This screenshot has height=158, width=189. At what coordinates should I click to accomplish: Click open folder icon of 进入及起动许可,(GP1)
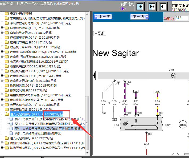[7, 114]
